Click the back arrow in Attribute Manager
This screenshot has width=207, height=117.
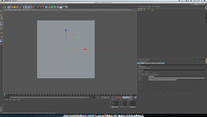point(194,59)
